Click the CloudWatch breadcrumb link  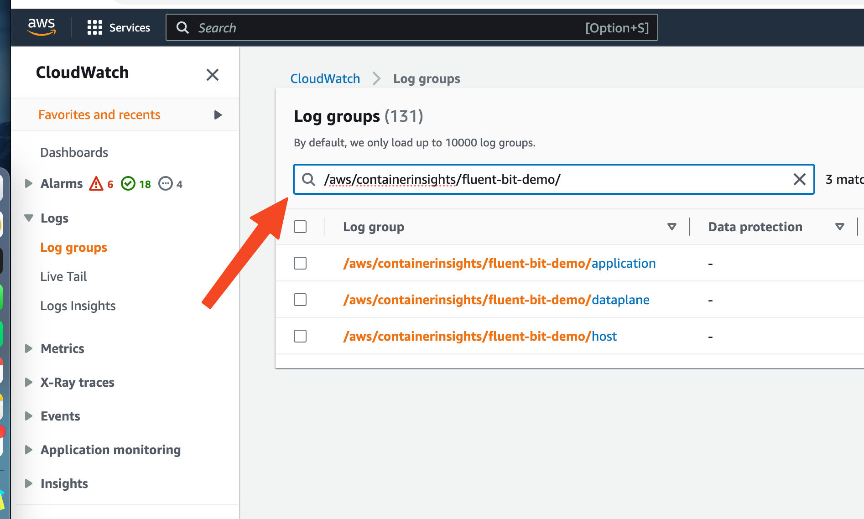(x=325, y=78)
